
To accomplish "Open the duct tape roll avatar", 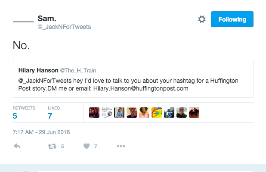I will (x=107, y=113).
